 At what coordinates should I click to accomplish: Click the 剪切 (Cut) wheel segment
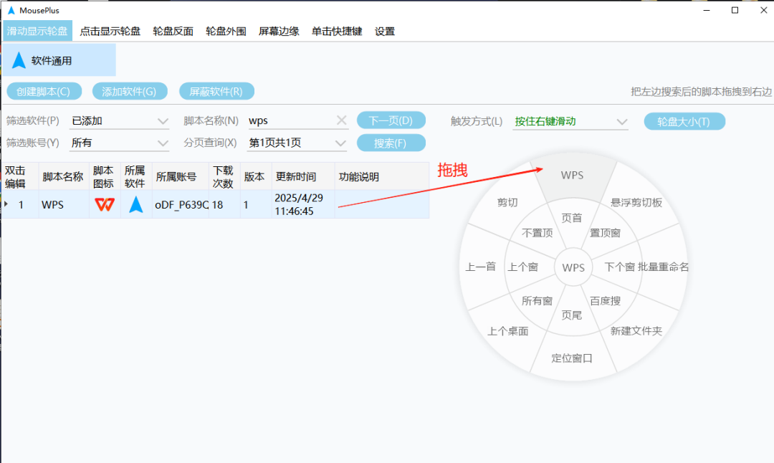(509, 201)
